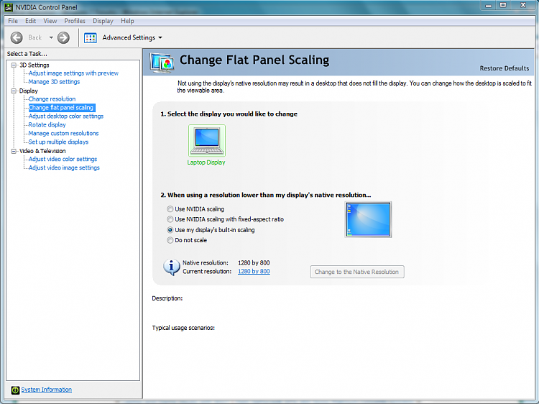Open Adjust video image settings
The height and width of the screenshot is (404, 539).
[x=64, y=167]
